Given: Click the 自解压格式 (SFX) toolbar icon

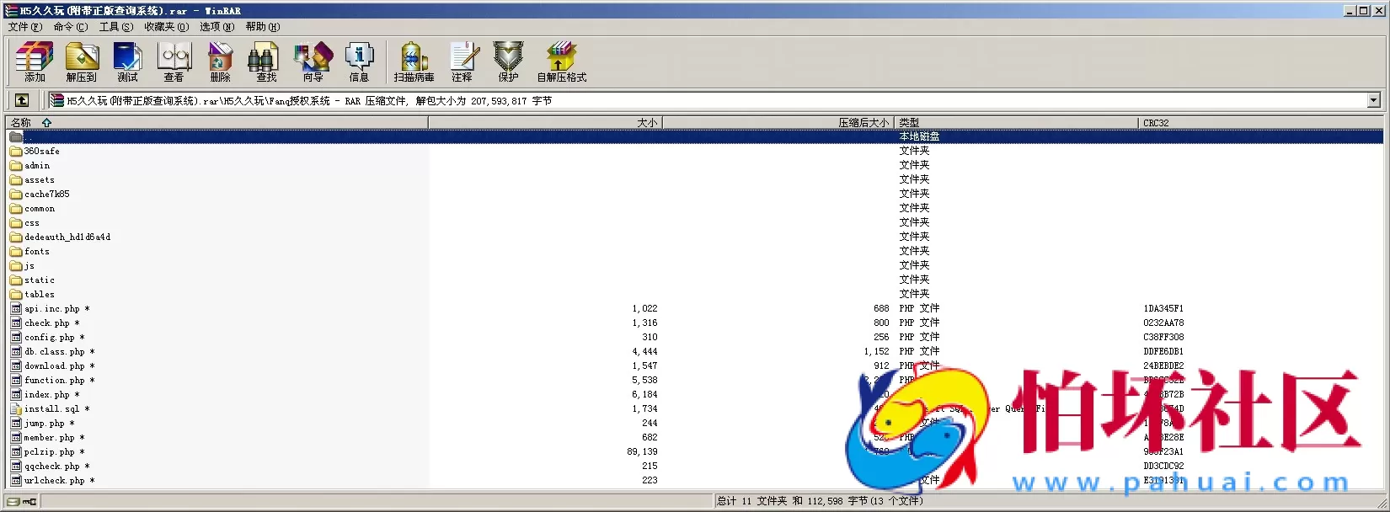Looking at the screenshot, I should (x=561, y=62).
